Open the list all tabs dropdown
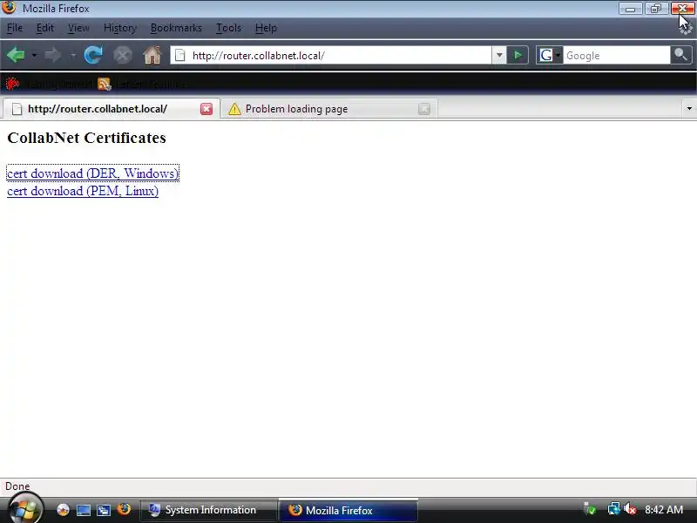Screen dimensions: 697x523 pyautogui.click(x=689, y=108)
